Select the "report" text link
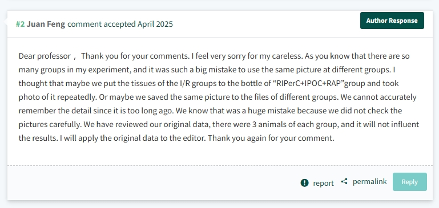This screenshot has width=439, height=208. 323,183
